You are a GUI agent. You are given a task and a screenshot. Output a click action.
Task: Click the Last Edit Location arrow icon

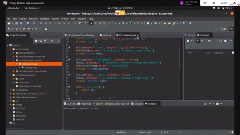tap(24, 29)
